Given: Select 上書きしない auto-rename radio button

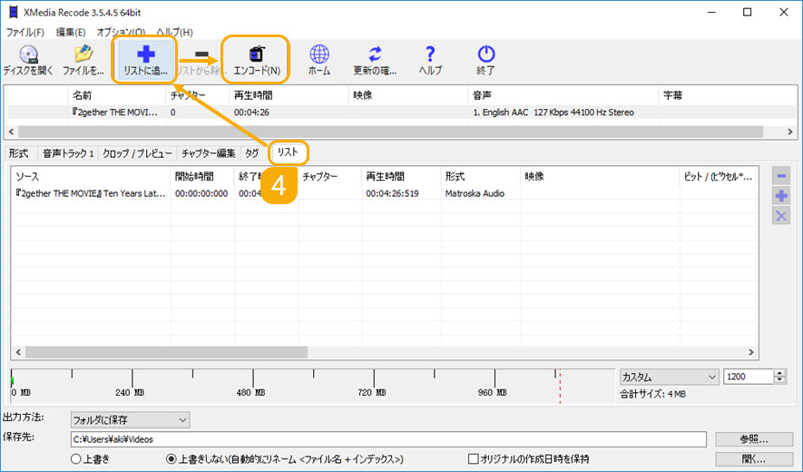Looking at the screenshot, I should (x=285, y=458).
